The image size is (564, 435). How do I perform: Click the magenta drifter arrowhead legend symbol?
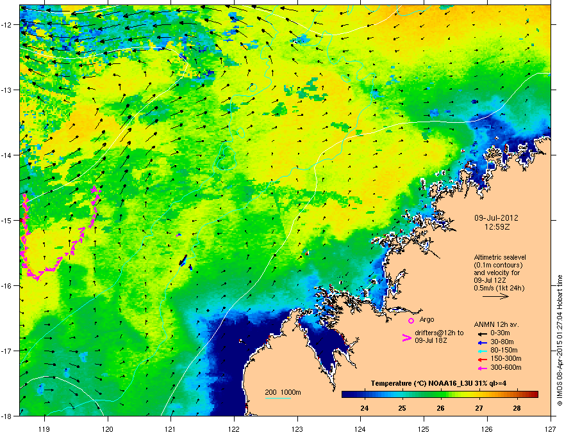pos(406,338)
